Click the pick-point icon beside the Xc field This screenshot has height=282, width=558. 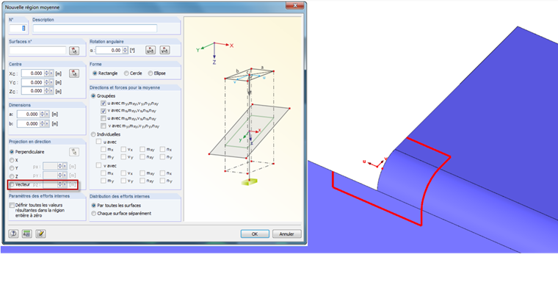click(74, 73)
